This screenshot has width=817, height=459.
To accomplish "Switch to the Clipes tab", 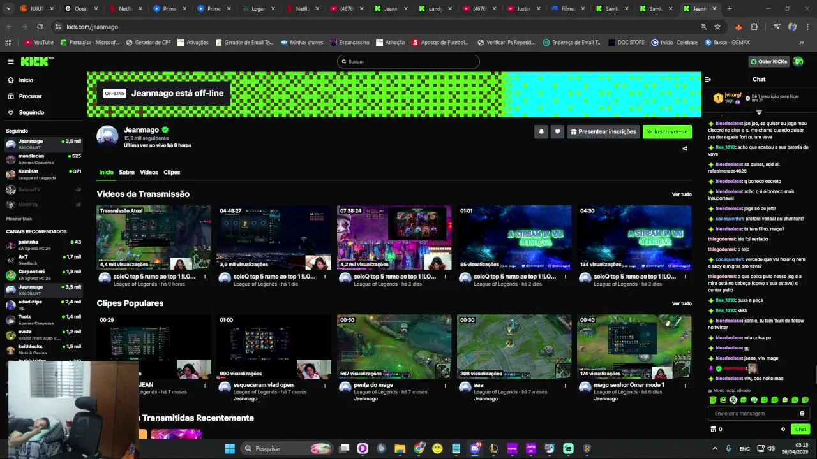I will (172, 172).
